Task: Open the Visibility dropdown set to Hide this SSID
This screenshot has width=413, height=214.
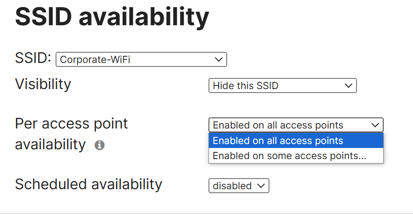Action: click(x=283, y=86)
